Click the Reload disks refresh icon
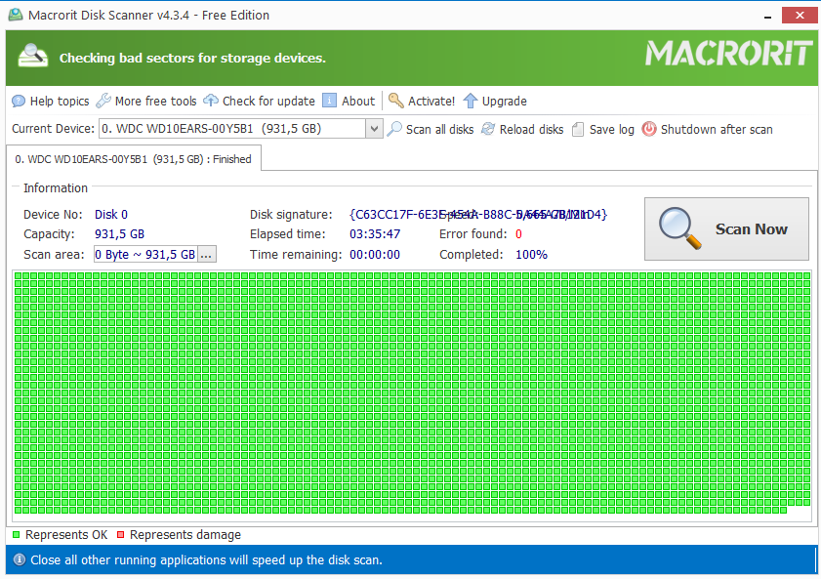Image resolution: width=821 pixels, height=579 pixels. (488, 129)
